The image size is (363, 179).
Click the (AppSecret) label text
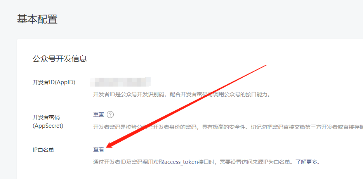click(x=48, y=126)
